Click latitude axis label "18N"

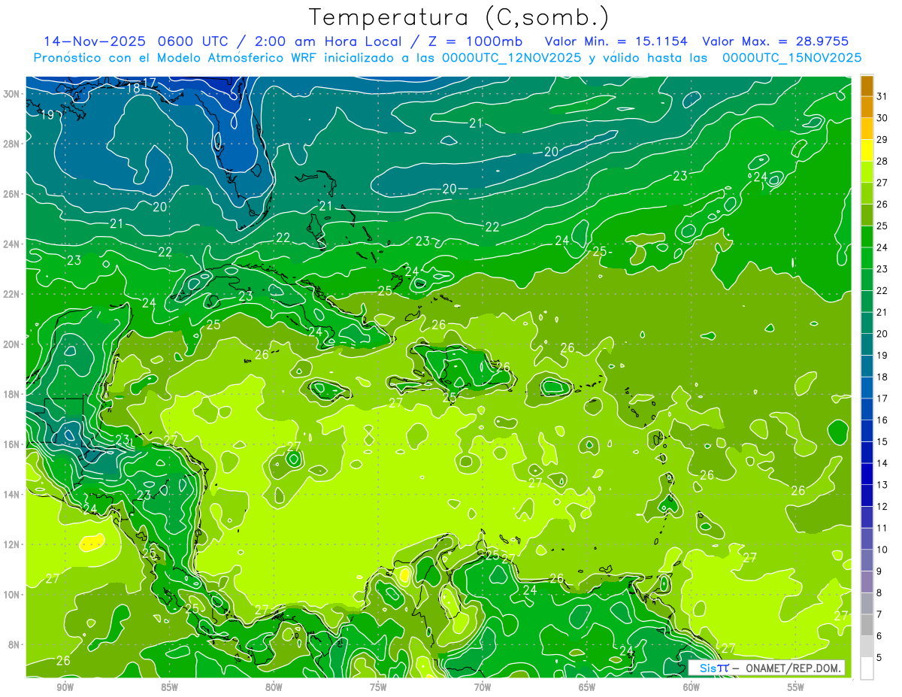(11, 394)
